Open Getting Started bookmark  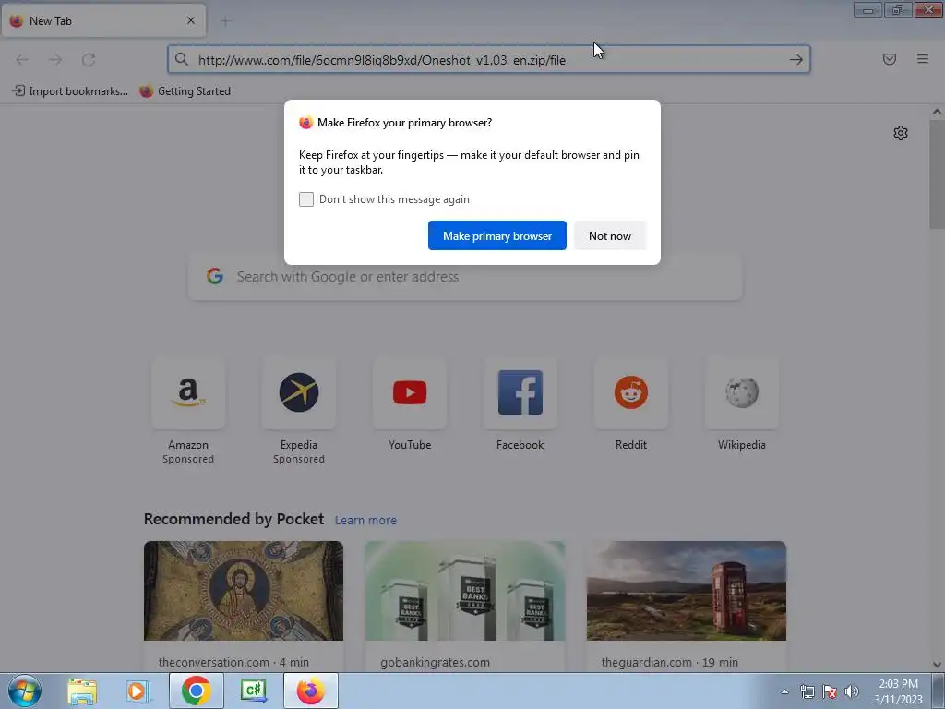185,91
